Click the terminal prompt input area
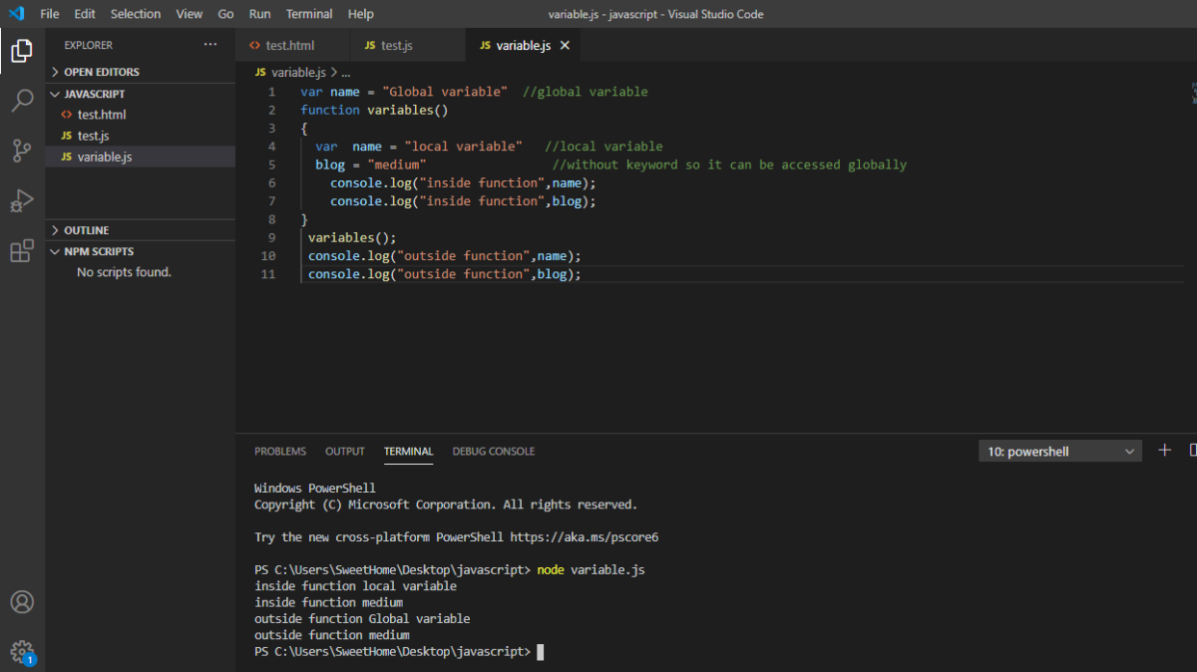Viewport: 1197px width, 672px height. (541, 652)
